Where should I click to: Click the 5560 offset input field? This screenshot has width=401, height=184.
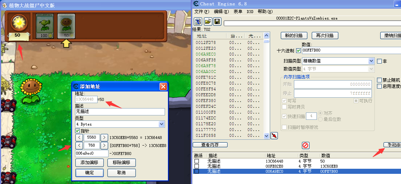(91, 138)
